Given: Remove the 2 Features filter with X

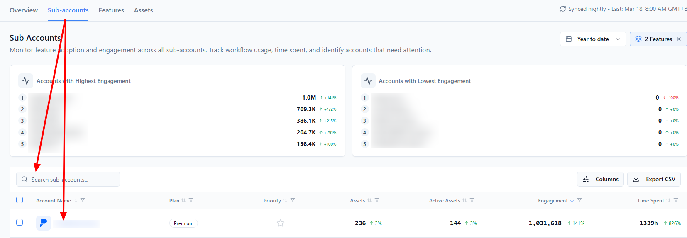Looking at the screenshot, I should click(679, 39).
